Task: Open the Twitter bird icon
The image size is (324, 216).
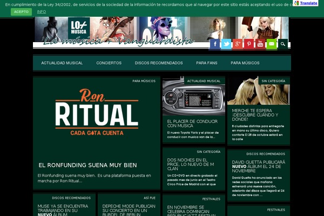Action: tap(226, 44)
